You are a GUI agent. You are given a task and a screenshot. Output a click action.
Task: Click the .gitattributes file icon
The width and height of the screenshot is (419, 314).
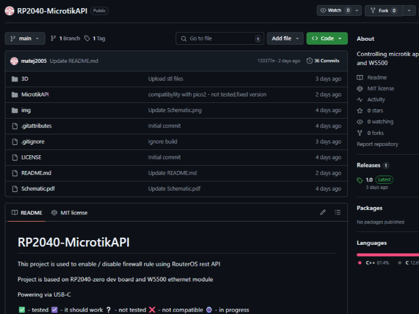coord(15,126)
